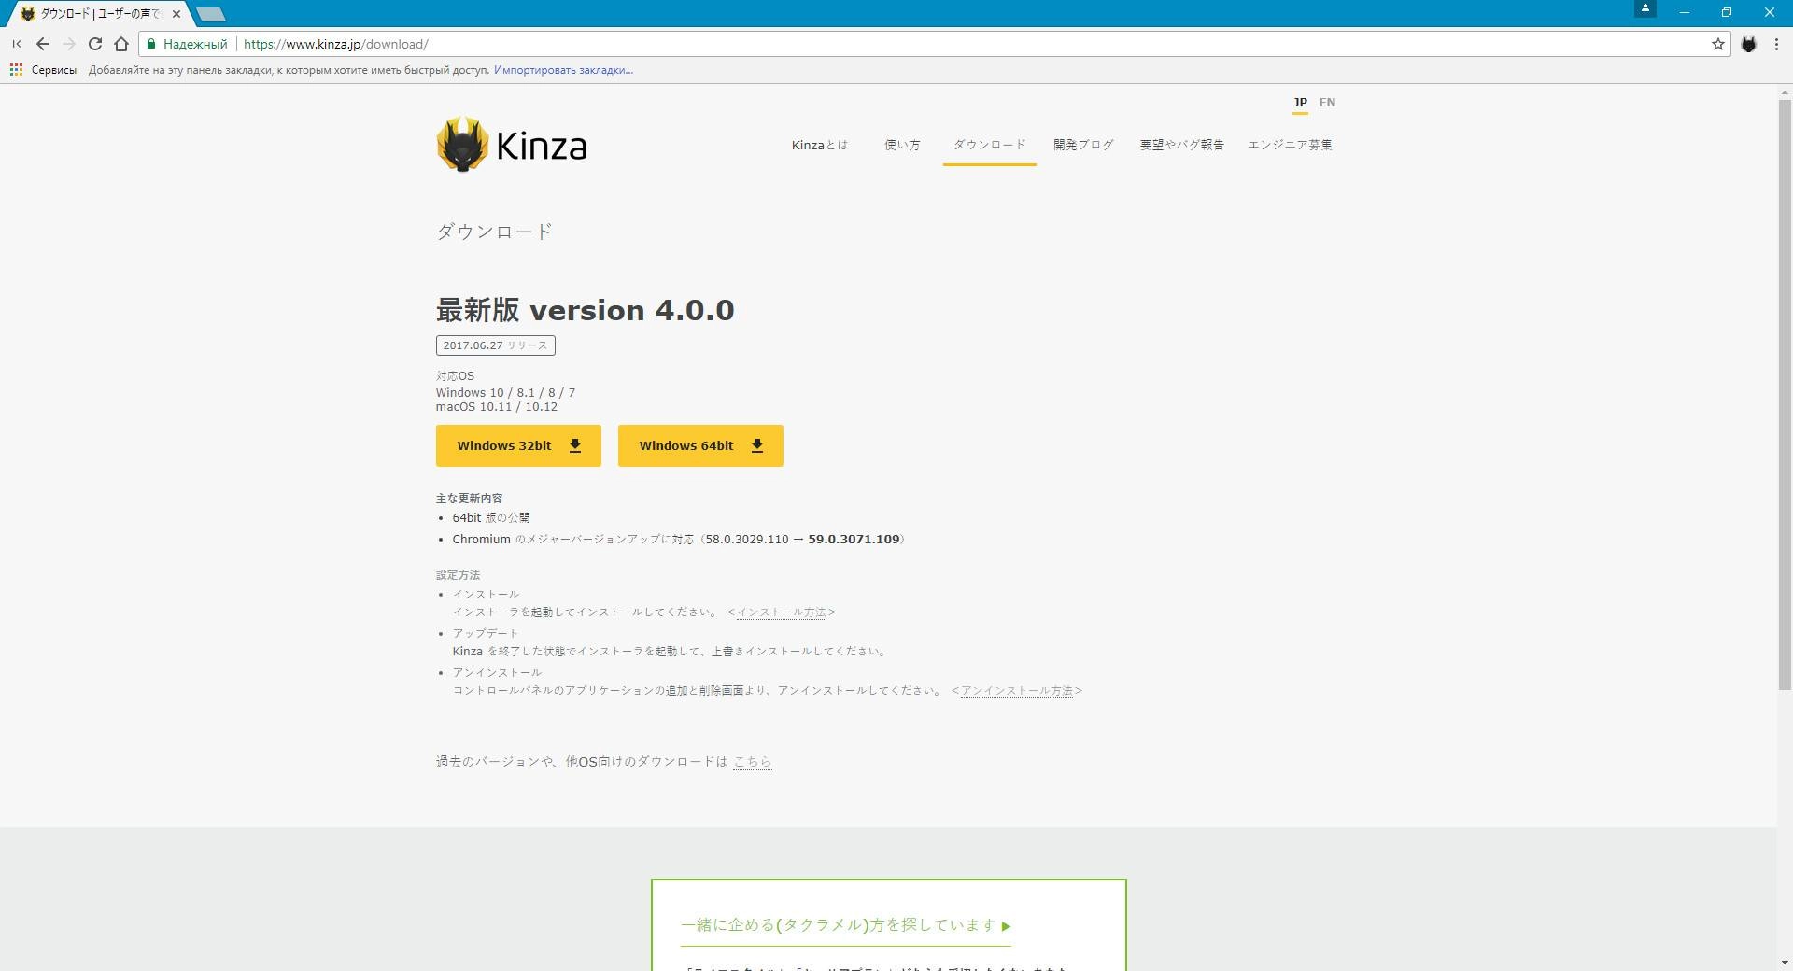This screenshot has height=971, width=1793.
Task: Click the green padlock security icon
Action: click(x=151, y=44)
